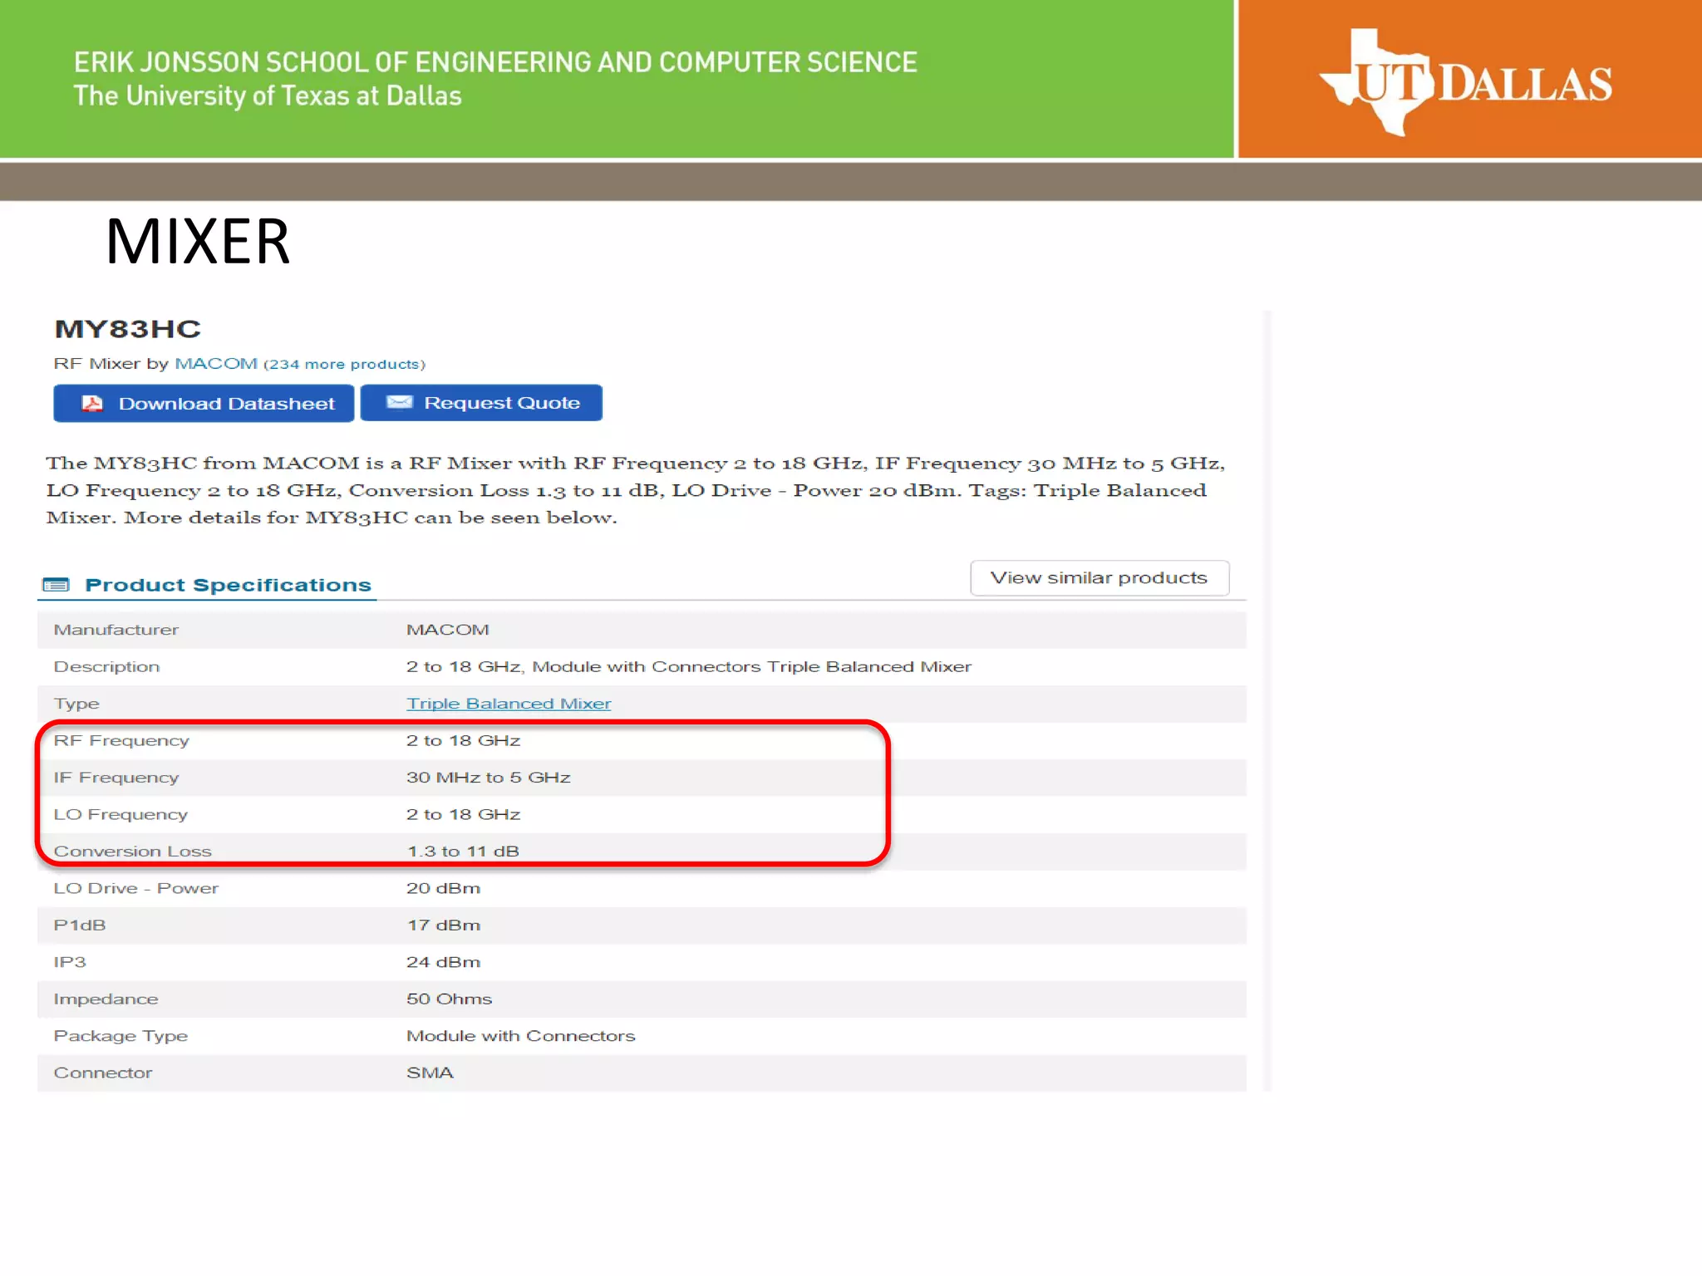This screenshot has height=1276, width=1702.
Task: Select the IF Frequency value 30 MHz to 5 GHz
Action: click(488, 778)
